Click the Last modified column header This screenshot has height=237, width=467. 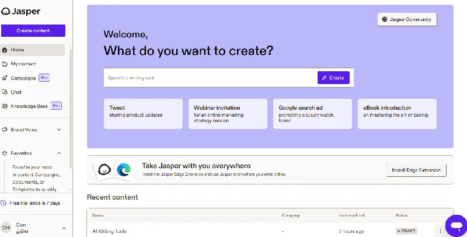(351, 215)
